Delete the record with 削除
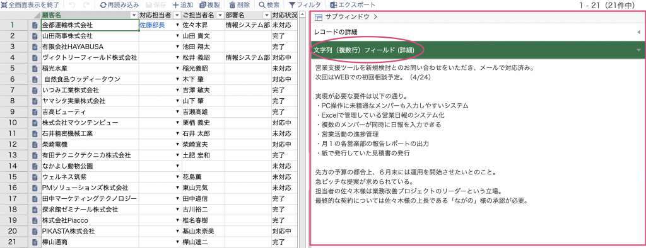The height and width of the screenshot is (248, 646). (x=240, y=5)
